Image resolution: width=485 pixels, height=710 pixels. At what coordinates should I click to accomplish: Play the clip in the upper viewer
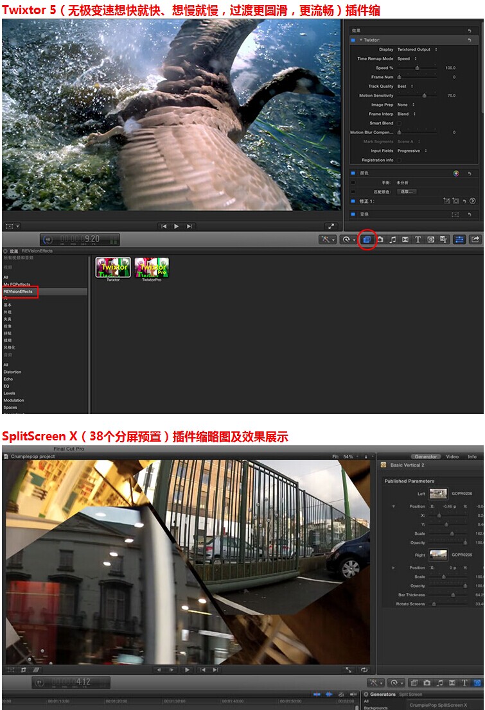click(x=177, y=226)
